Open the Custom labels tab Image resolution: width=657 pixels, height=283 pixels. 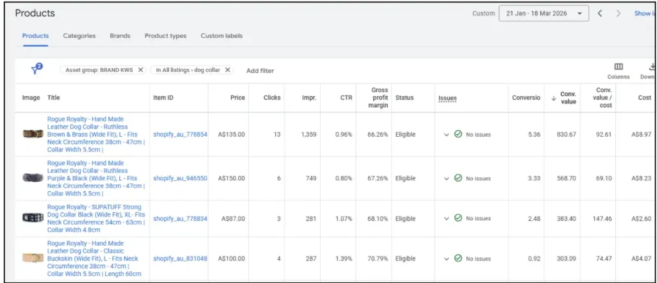(221, 36)
